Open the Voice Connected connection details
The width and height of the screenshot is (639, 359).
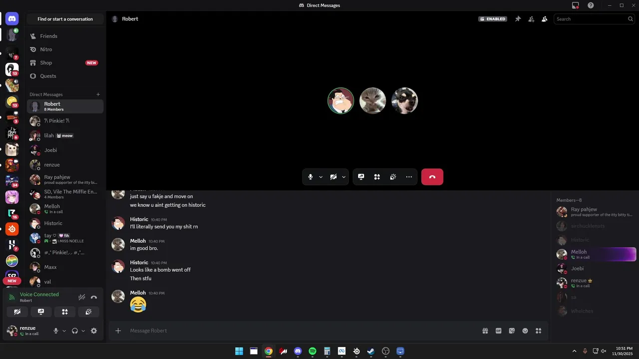[x=39, y=294]
